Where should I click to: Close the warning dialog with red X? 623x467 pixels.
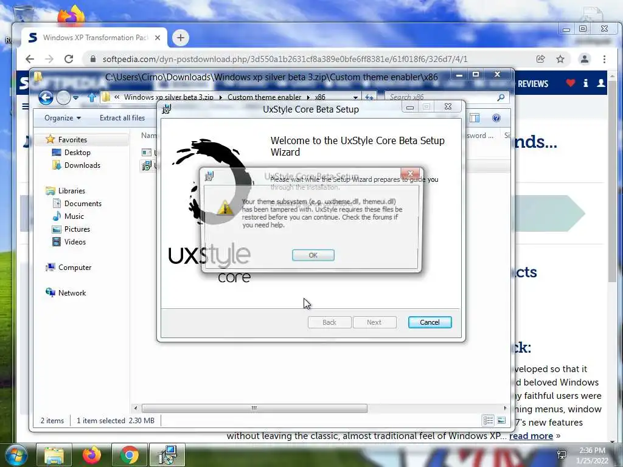coord(411,173)
